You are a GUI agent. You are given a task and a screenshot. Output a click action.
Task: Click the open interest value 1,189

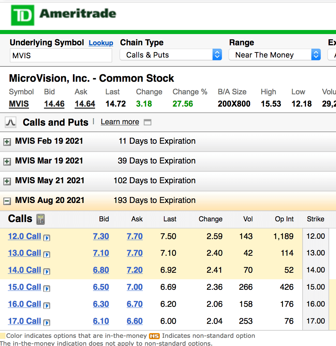284,236
